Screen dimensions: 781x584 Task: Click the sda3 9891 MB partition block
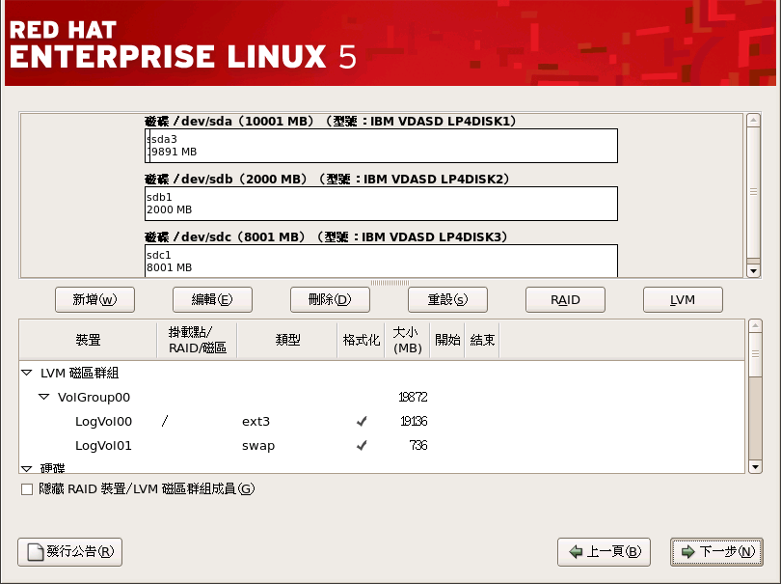pos(384,146)
